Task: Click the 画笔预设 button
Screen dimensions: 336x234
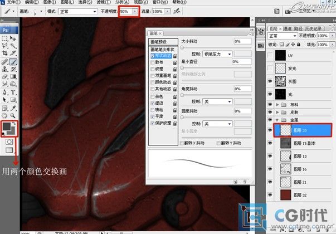Action: pyautogui.click(x=163, y=42)
